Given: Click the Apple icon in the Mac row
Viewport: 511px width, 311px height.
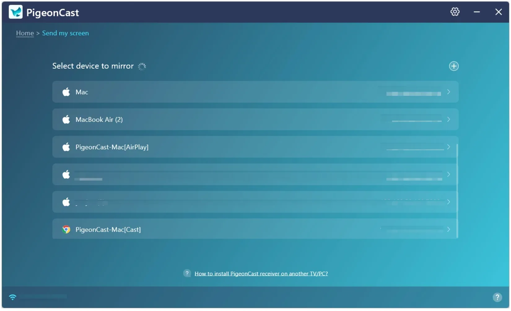Looking at the screenshot, I should (66, 92).
